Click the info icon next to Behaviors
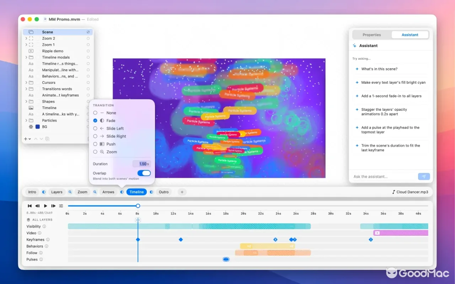455x284 pixels. click(47, 246)
